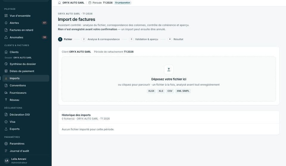Click the Fournisseurs truck icon
286x166 pixels.
6,93
